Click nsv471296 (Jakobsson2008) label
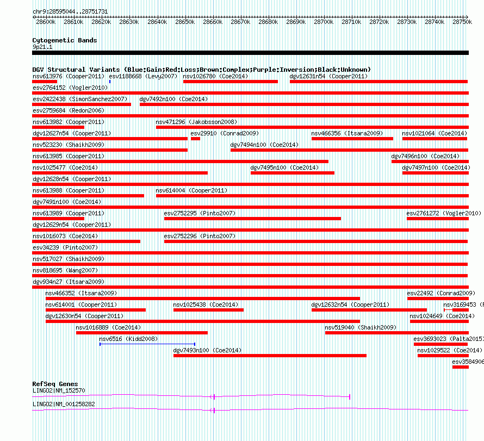484x441 pixels. [197, 122]
